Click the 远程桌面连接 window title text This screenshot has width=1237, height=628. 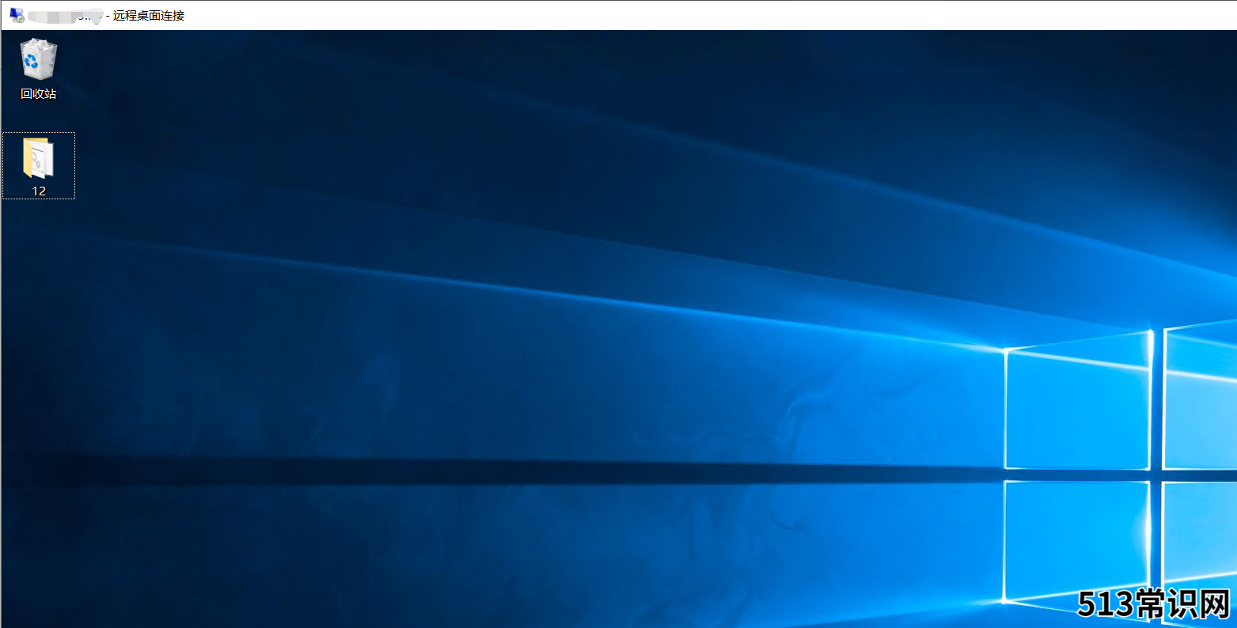[149, 15]
